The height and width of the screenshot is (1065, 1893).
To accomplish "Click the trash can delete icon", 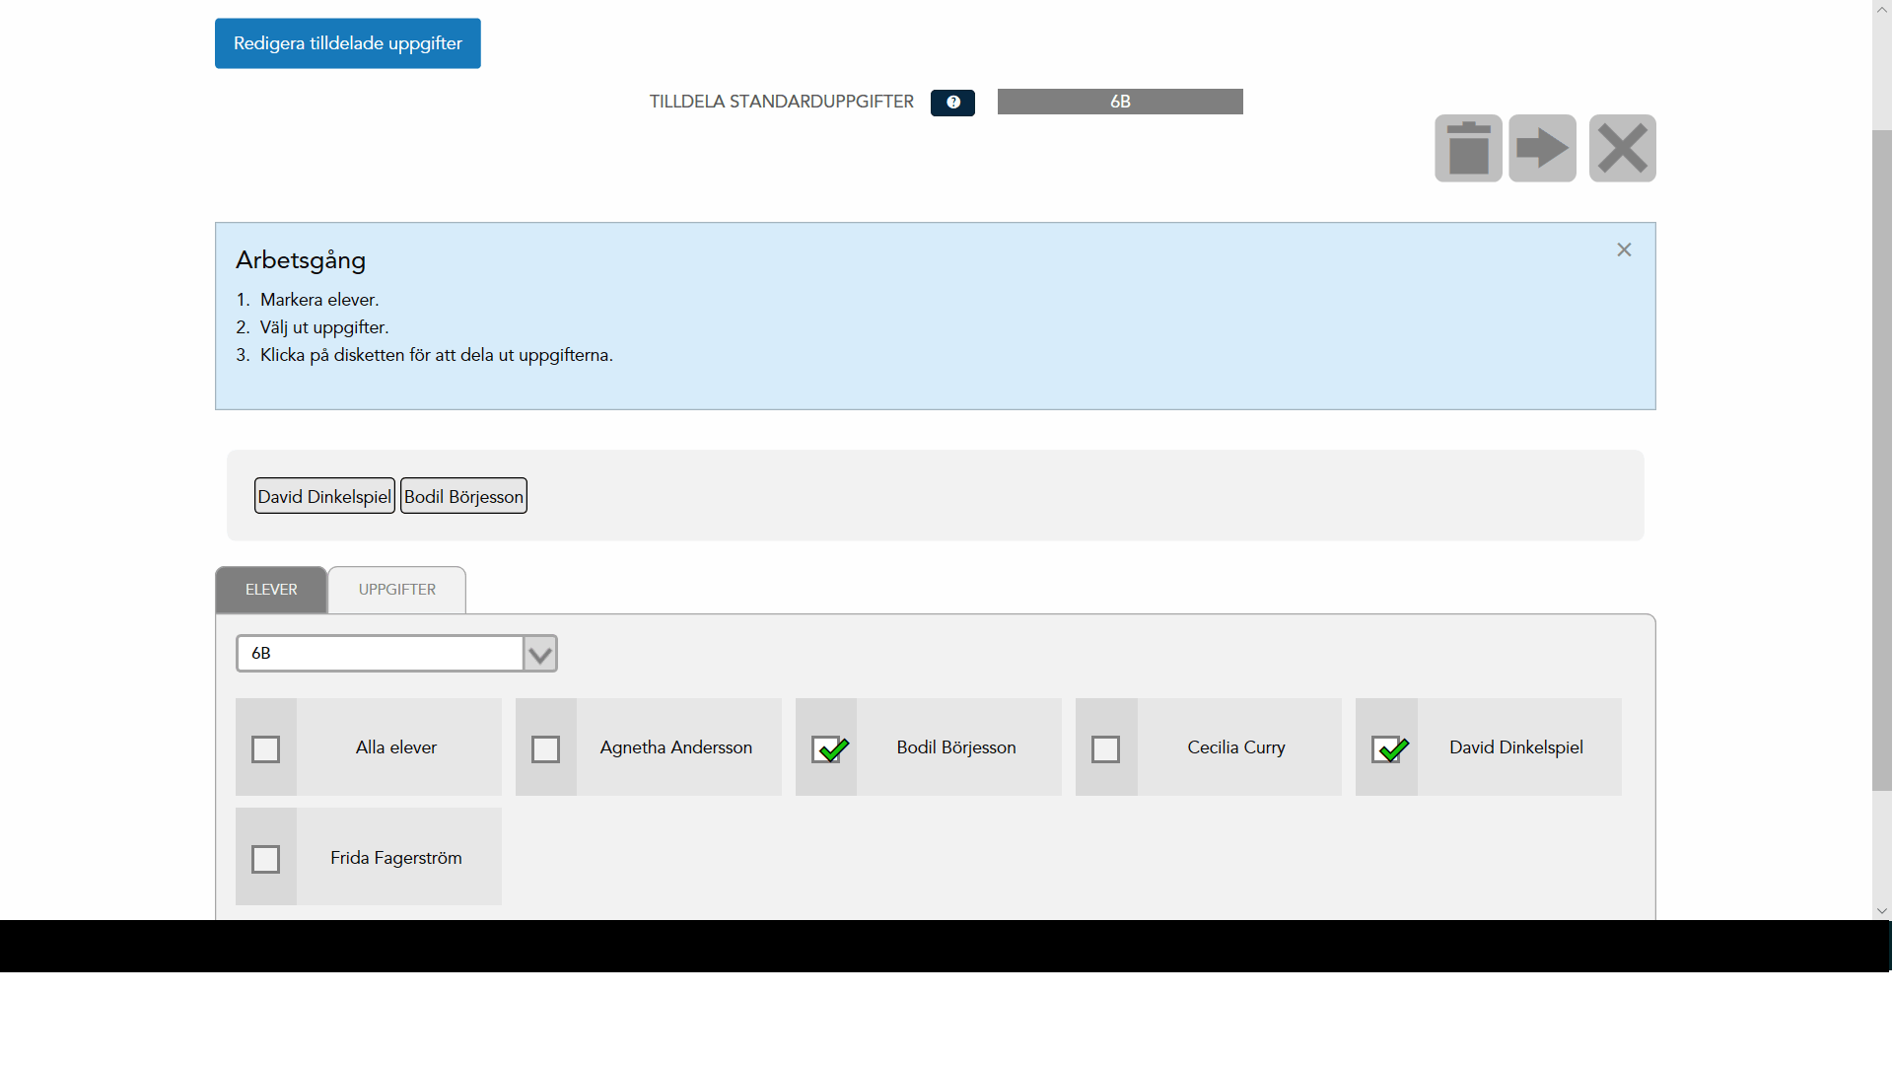I will pos(1468,149).
